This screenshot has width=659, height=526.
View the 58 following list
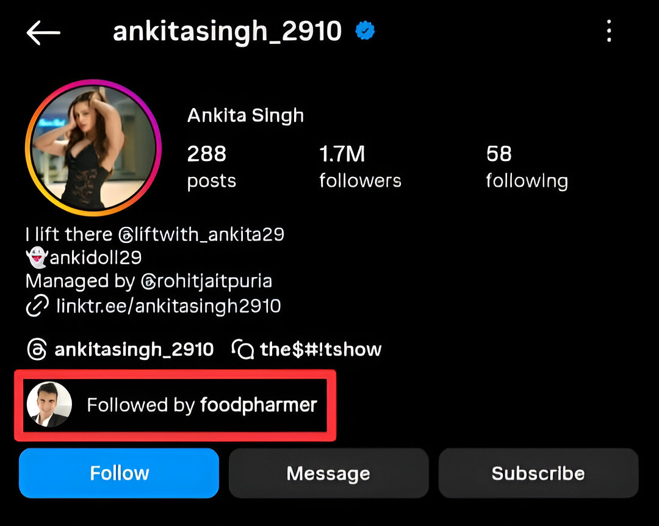[x=527, y=166]
